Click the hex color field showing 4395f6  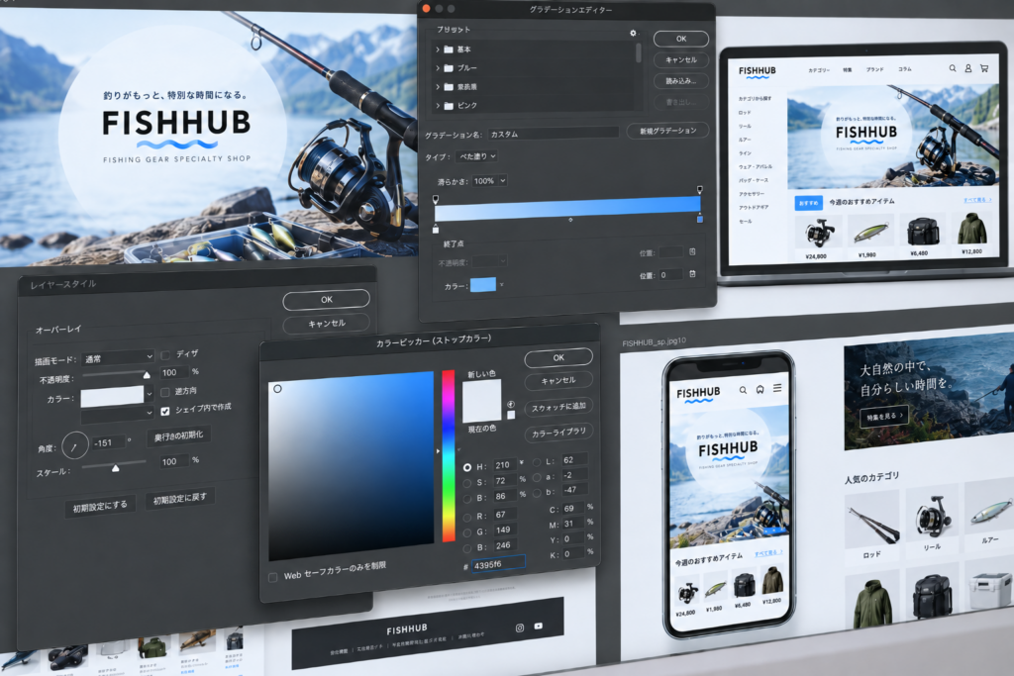pyautogui.click(x=498, y=563)
